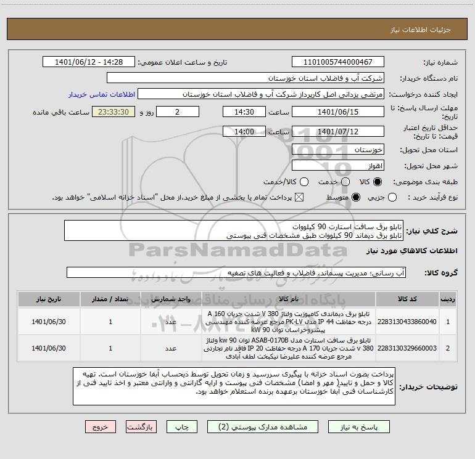Click the تاریخ نیاز column header

click(x=49, y=299)
